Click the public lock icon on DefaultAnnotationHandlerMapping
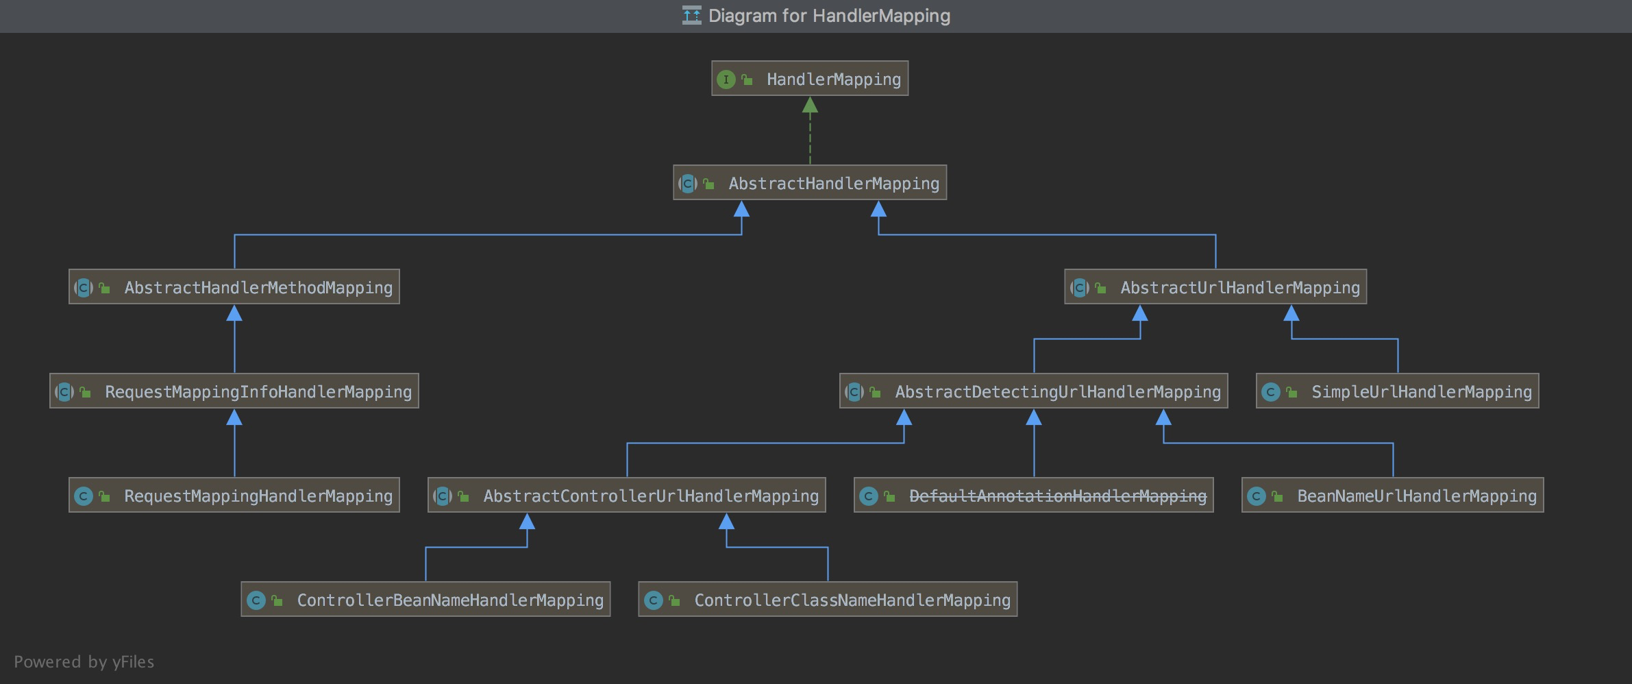1632x684 pixels. [x=890, y=496]
